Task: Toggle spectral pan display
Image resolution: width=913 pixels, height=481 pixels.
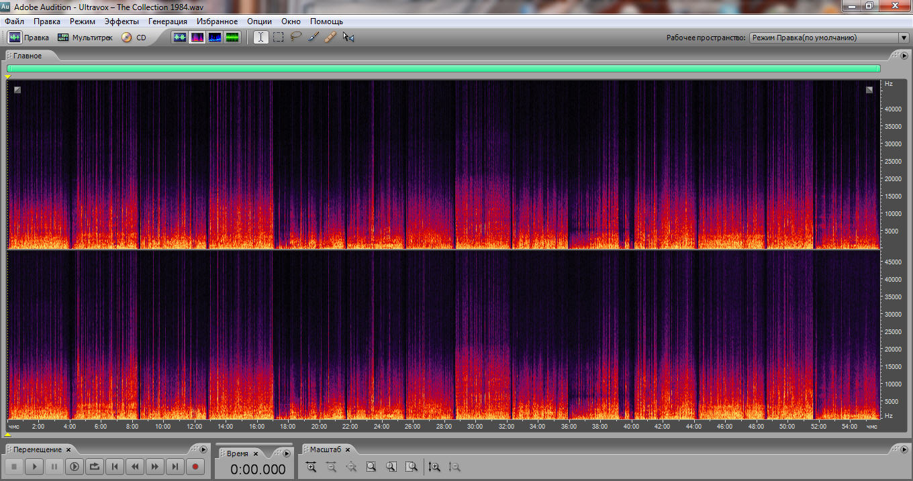Action: pyautogui.click(x=215, y=38)
